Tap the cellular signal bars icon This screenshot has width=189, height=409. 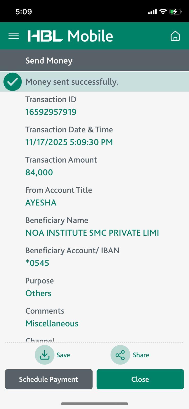click(x=152, y=12)
